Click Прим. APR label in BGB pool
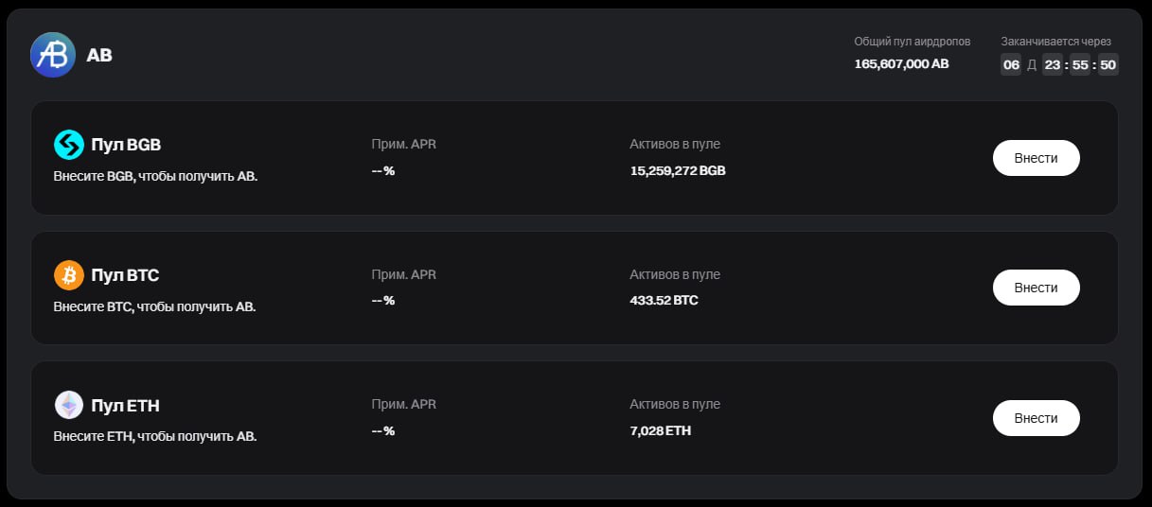 [404, 144]
